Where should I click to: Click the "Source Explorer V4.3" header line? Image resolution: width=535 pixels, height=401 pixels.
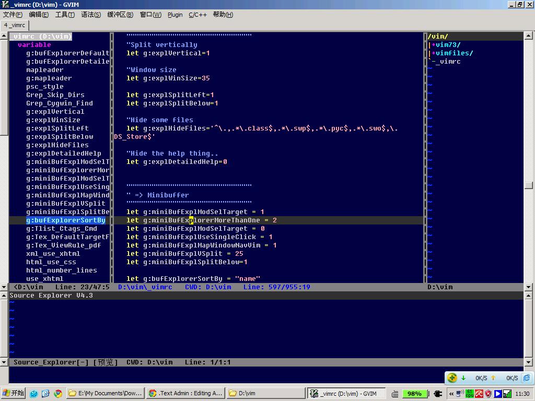(x=51, y=296)
